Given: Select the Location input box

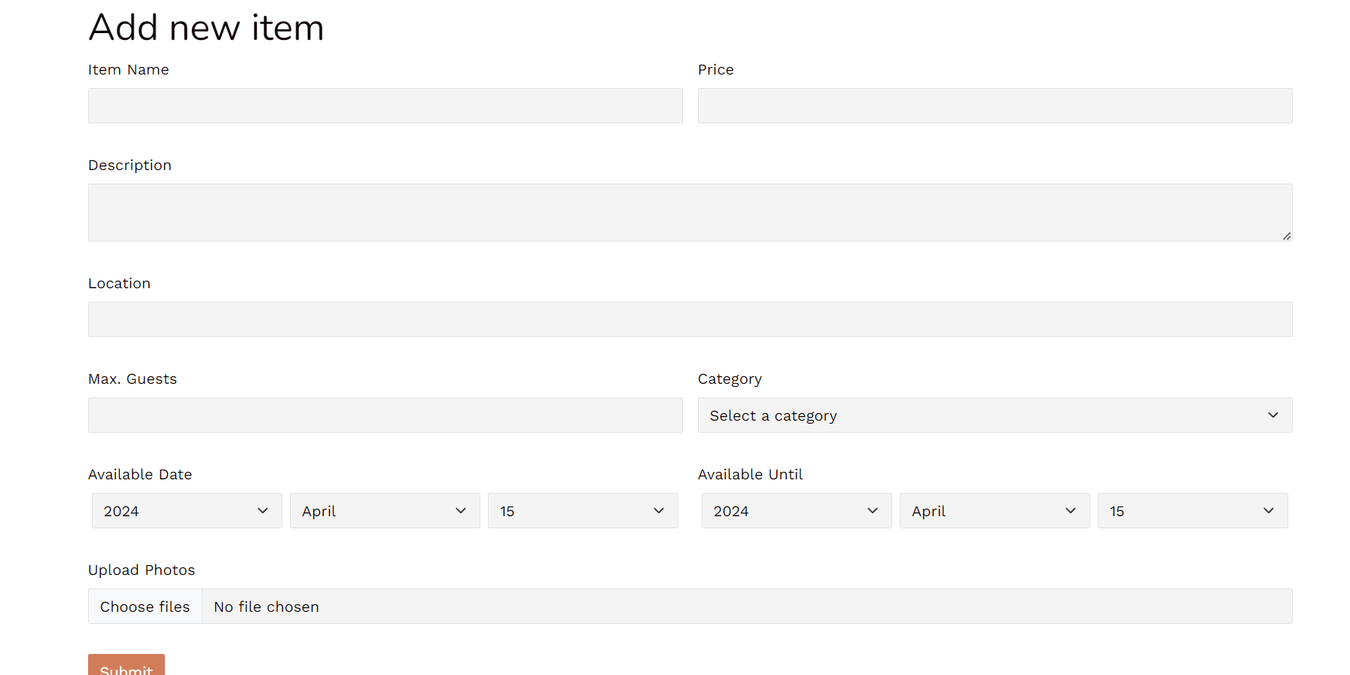Looking at the screenshot, I should pyautogui.click(x=690, y=320).
